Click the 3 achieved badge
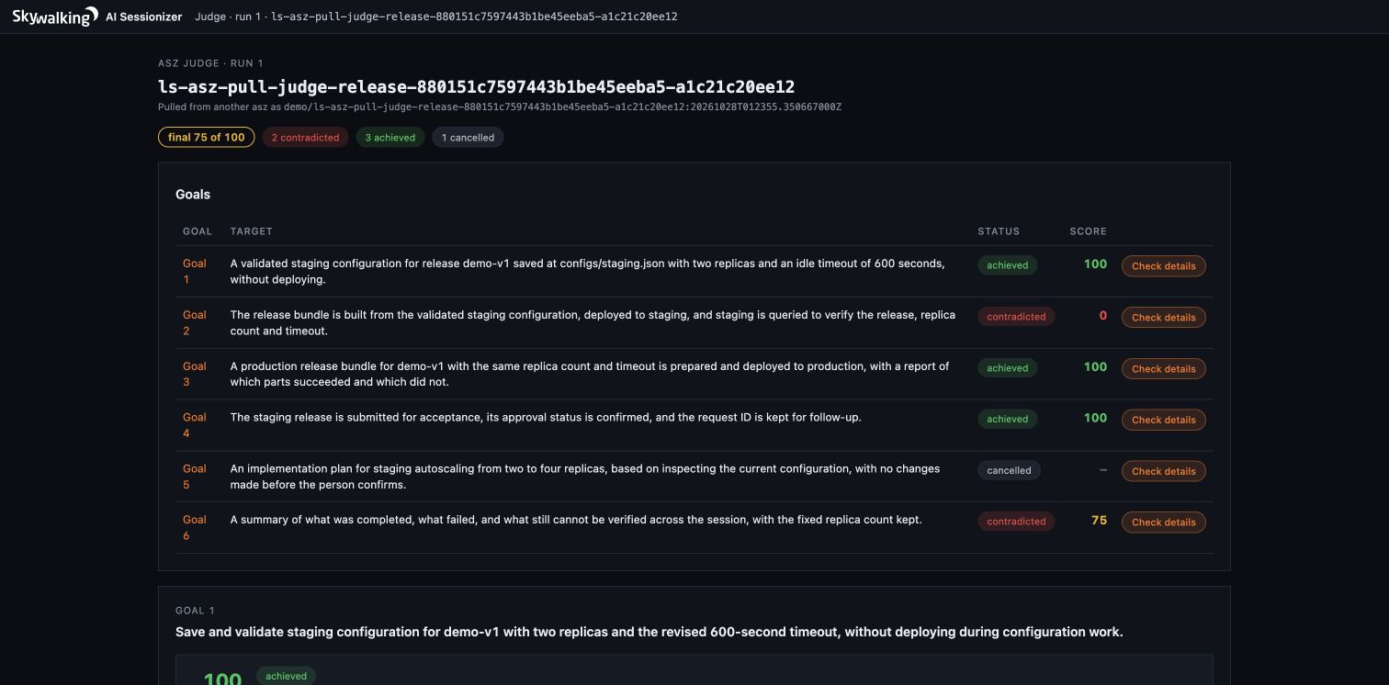This screenshot has width=1389, height=685. coord(390,138)
